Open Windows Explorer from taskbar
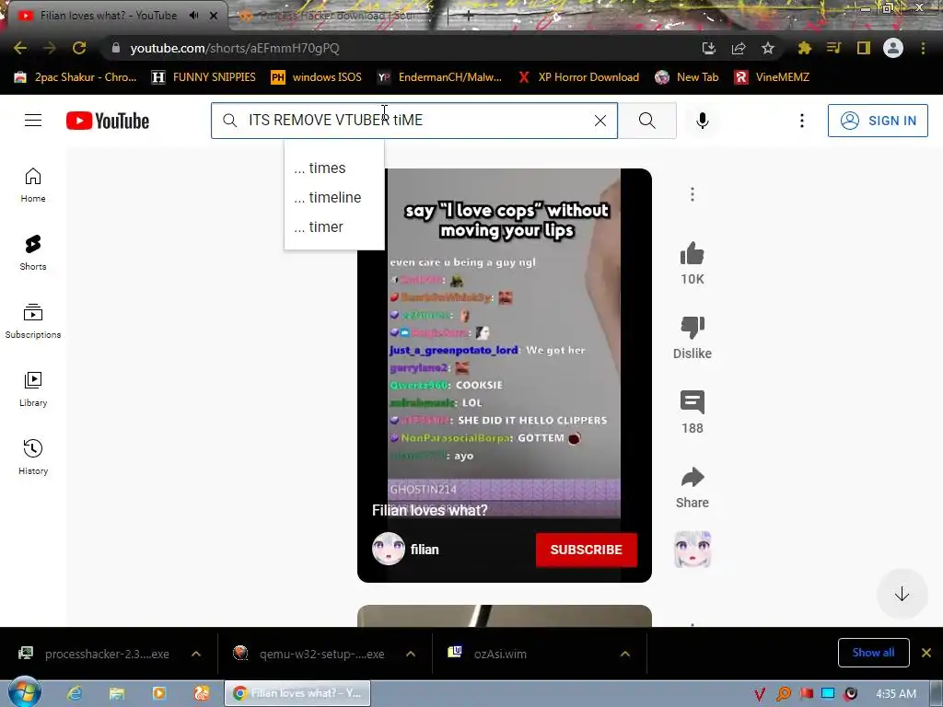 (117, 693)
